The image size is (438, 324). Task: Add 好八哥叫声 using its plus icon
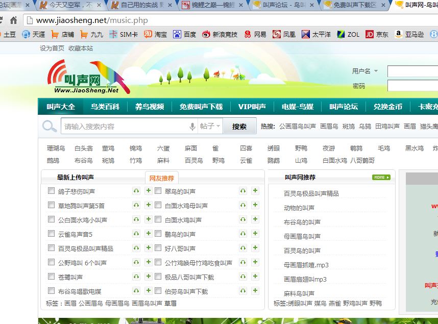[255, 248]
